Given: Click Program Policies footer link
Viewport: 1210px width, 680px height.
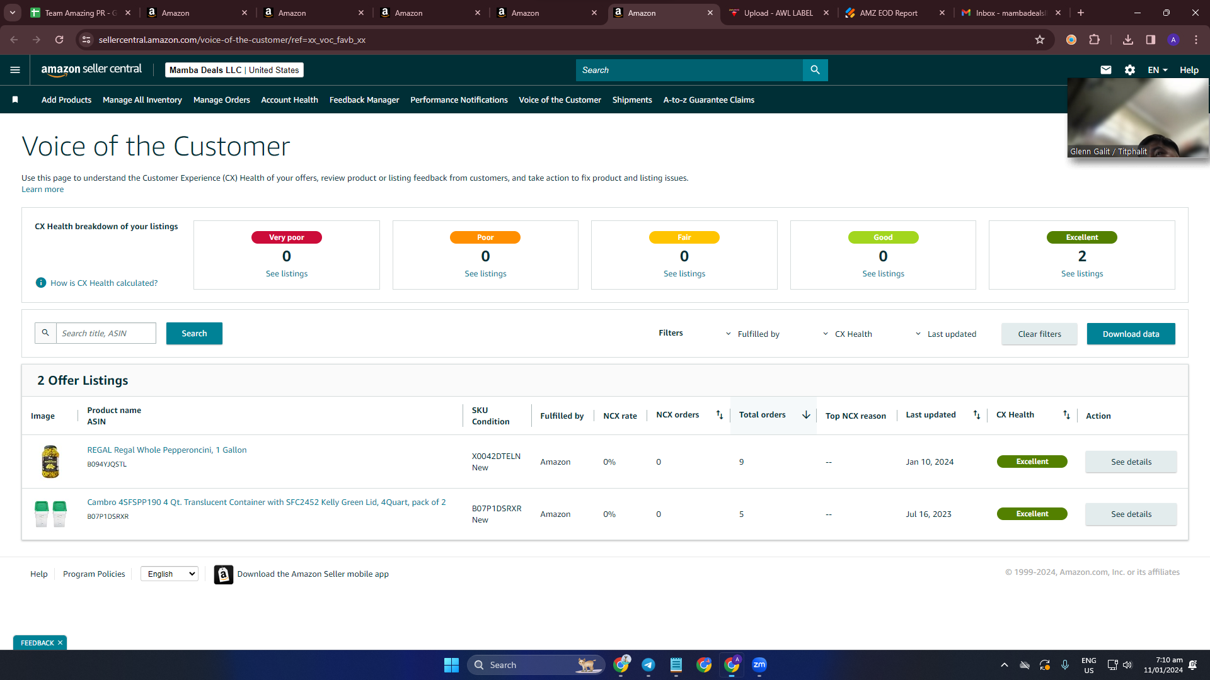Looking at the screenshot, I should click(x=94, y=574).
